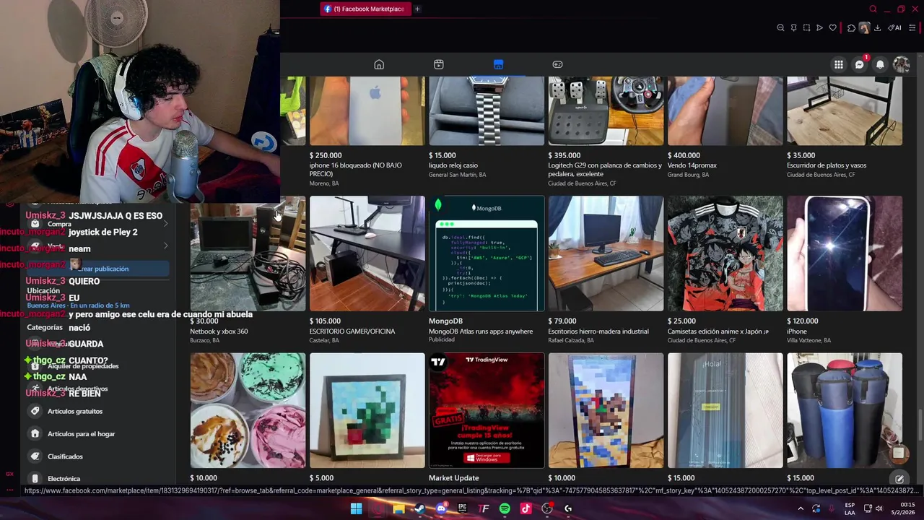Open the pink music-note app in the taskbar
This screenshot has height=520, width=924.
(x=526, y=508)
